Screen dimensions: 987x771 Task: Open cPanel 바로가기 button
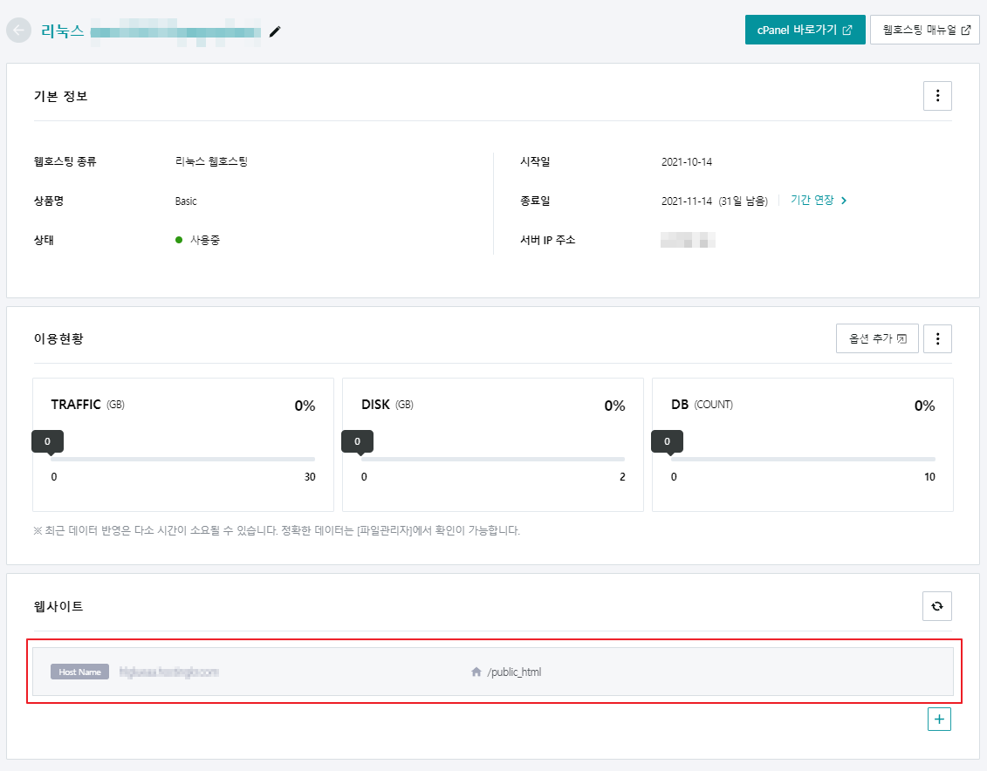(x=805, y=30)
